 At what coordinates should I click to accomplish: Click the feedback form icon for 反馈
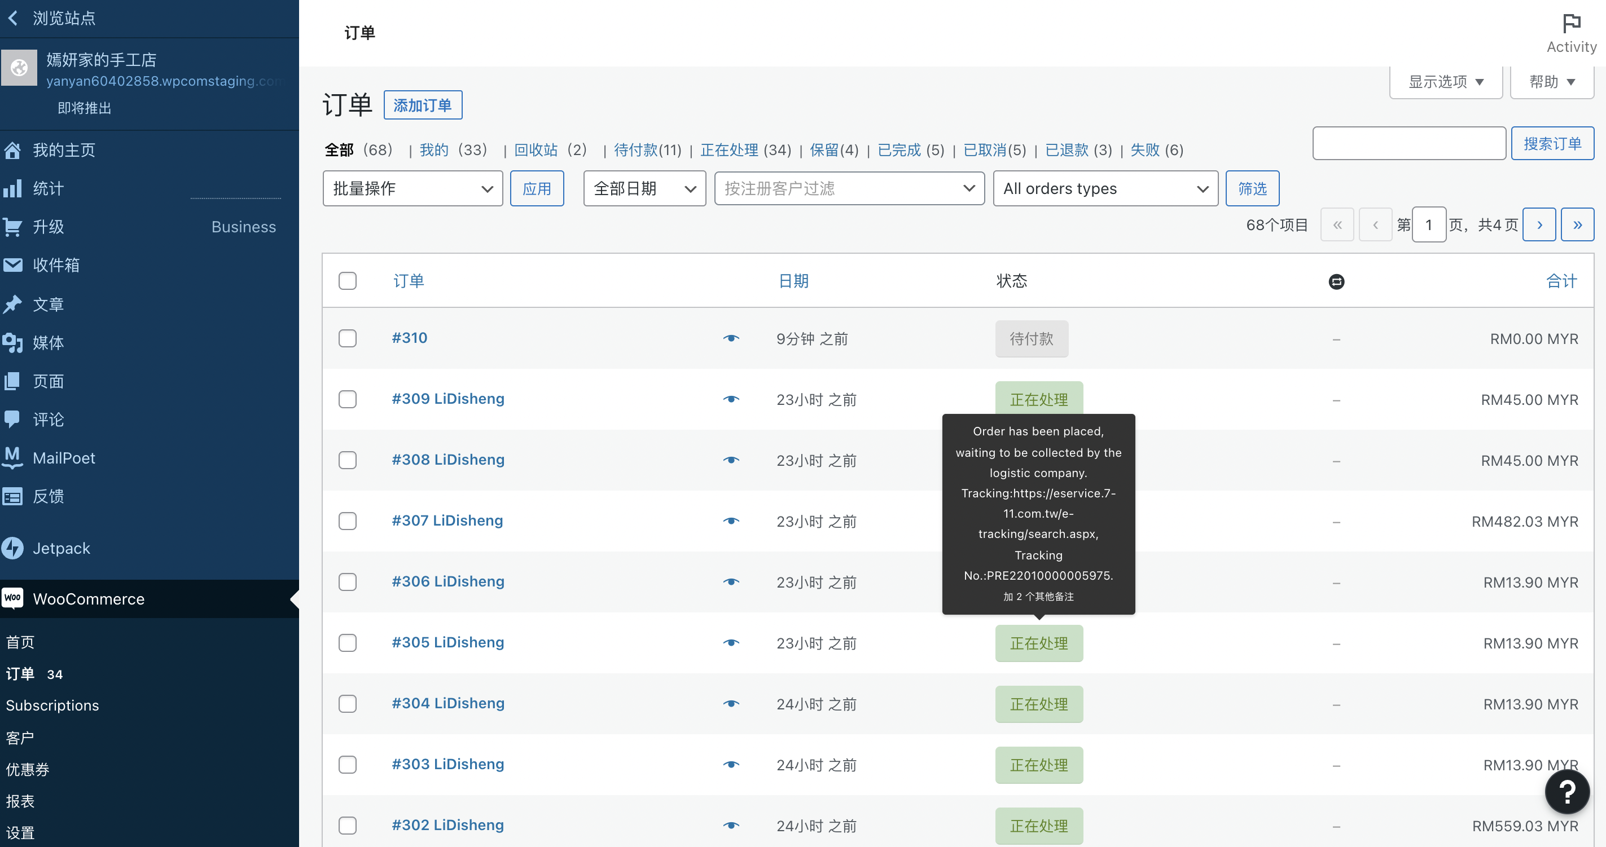[x=12, y=496]
